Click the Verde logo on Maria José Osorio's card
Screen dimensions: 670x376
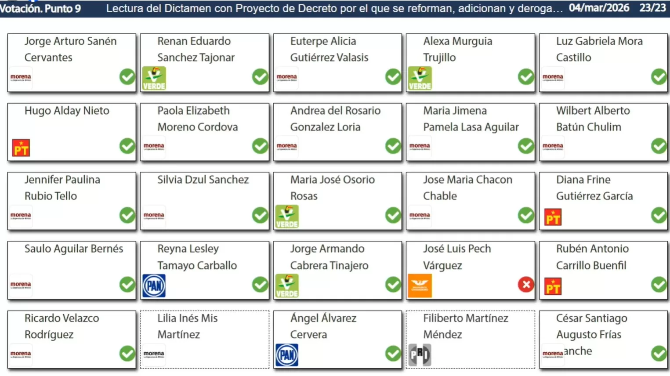[x=287, y=217]
